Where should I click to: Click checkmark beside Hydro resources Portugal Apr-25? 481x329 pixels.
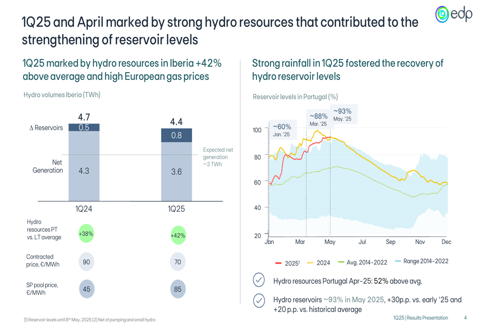259,280
